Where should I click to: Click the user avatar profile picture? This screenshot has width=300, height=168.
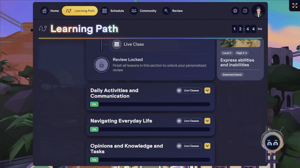tap(258, 11)
